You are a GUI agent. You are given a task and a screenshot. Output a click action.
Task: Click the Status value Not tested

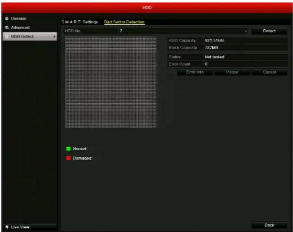tap(215, 57)
